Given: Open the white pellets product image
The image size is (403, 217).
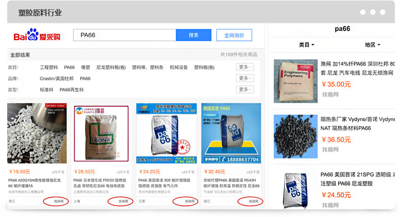Looking at the screenshot, I should pos(37,133).
